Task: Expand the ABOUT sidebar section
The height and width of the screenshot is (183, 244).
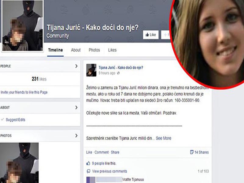Action: coord(77,107)
